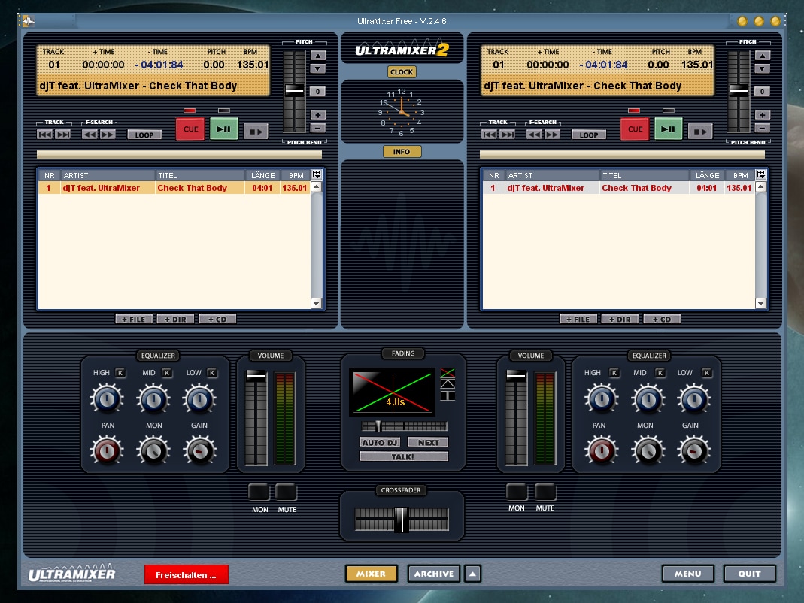Click left deck pitch bend minus
804x603 pixels.
(x=318, y=128)
